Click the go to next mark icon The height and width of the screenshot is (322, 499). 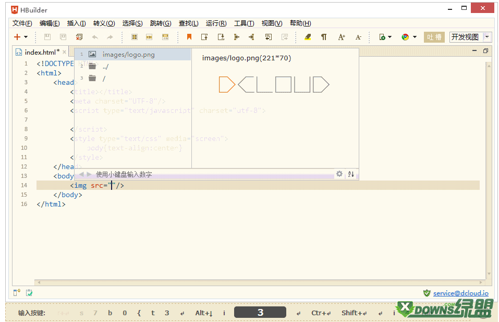[x=221, y=37]
